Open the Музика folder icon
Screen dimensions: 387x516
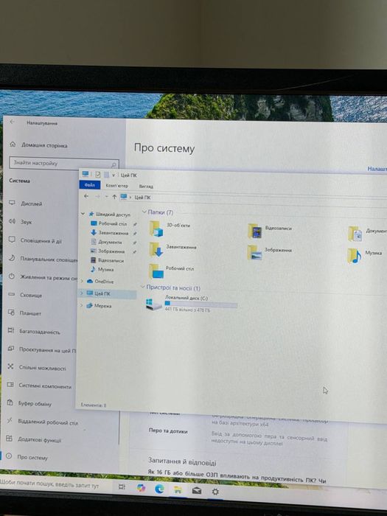354,255
